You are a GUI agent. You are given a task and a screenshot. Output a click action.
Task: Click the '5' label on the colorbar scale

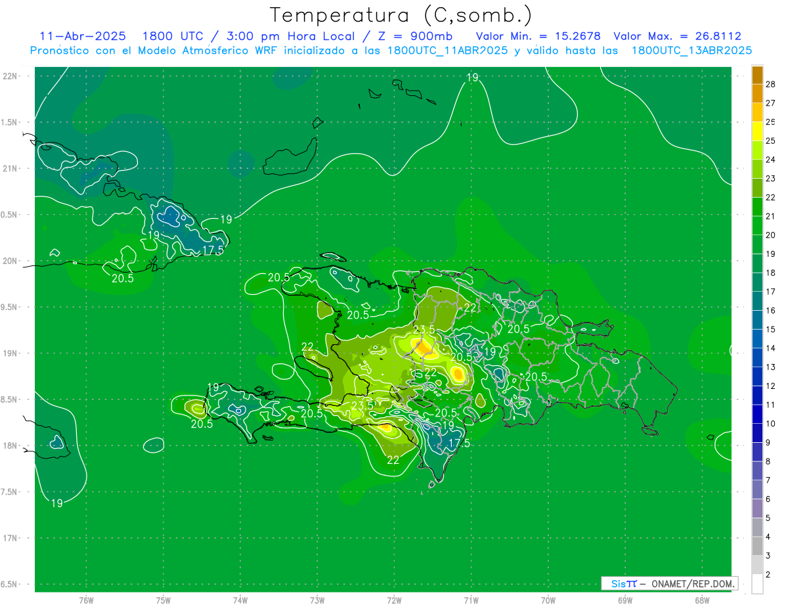point(768,518)
